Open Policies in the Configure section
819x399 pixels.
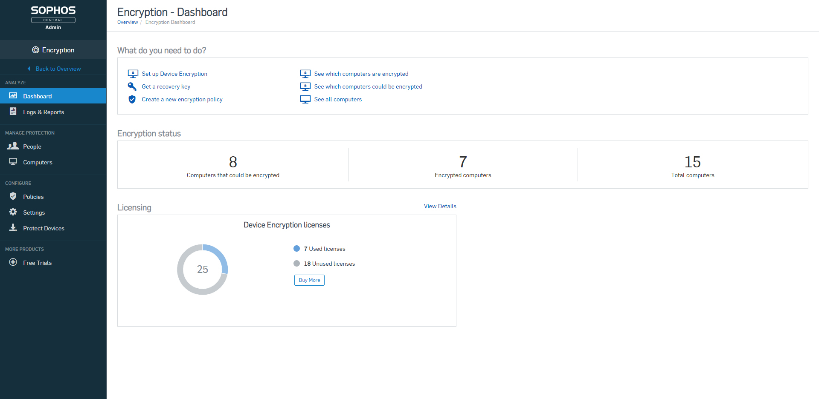[33, 197]
